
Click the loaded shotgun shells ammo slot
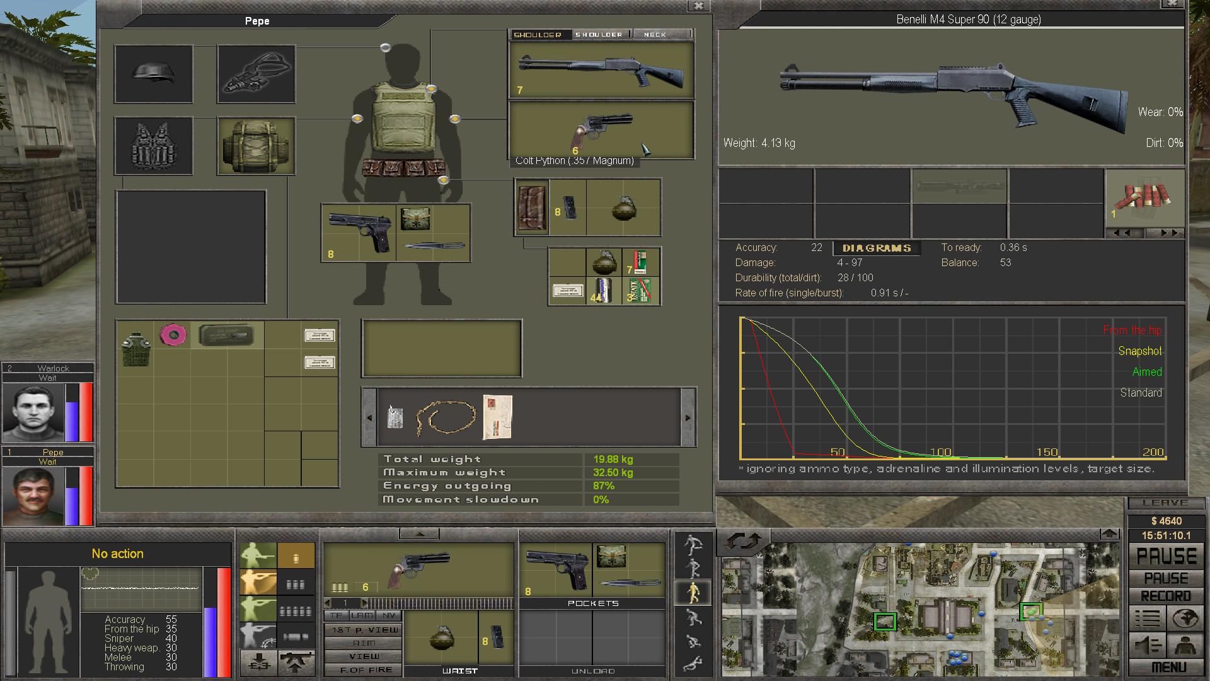click(1144, 198)
